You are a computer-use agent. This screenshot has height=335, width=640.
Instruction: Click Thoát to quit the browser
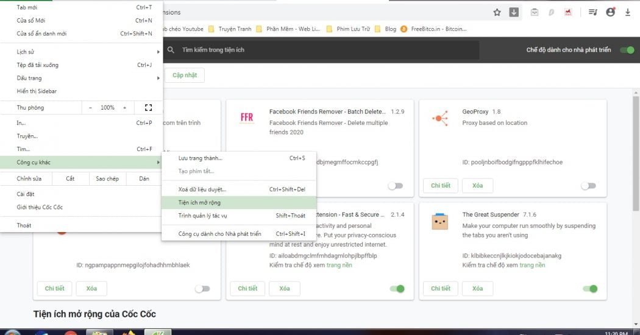point(82,225)
